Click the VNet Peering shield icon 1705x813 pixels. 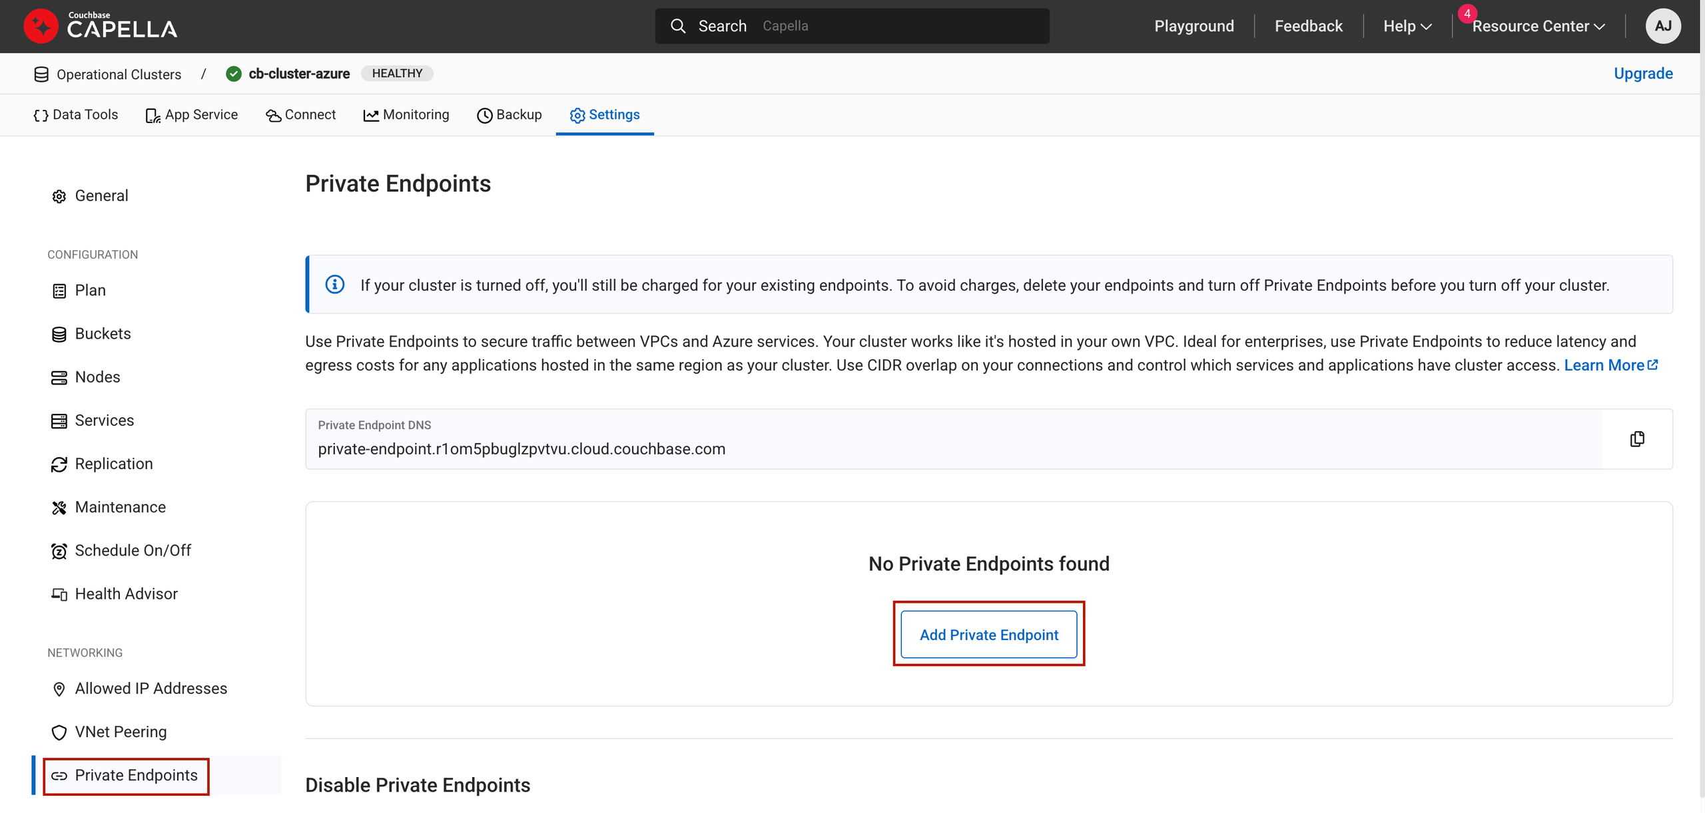[59, 732]
